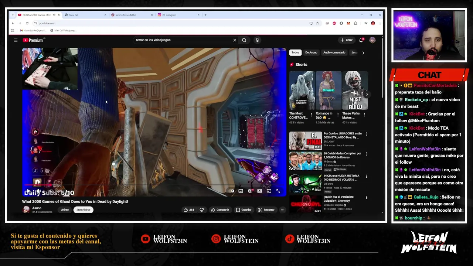Dislike the video
Screen dimensions: 473x266
(202, 210)
